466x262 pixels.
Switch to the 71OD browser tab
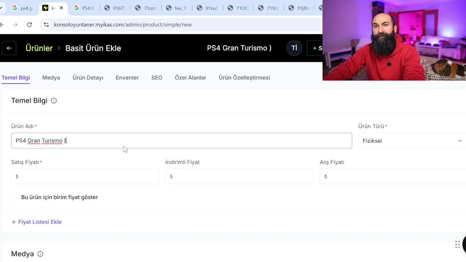point(238,8)
